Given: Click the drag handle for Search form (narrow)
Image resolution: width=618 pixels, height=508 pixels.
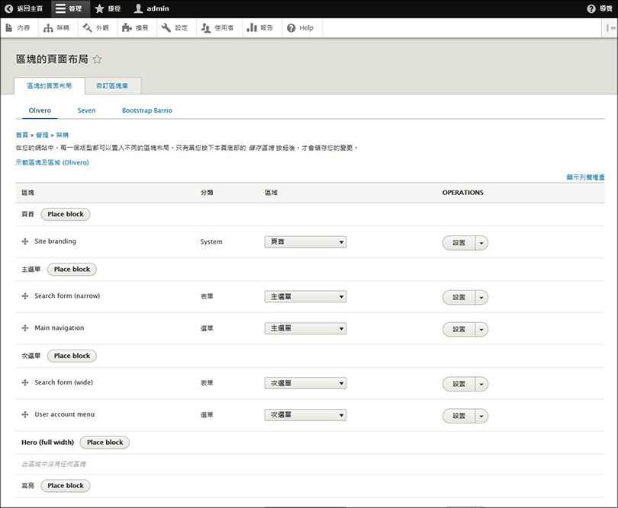Looking at the screenshot, I should [x=25, y=296].
